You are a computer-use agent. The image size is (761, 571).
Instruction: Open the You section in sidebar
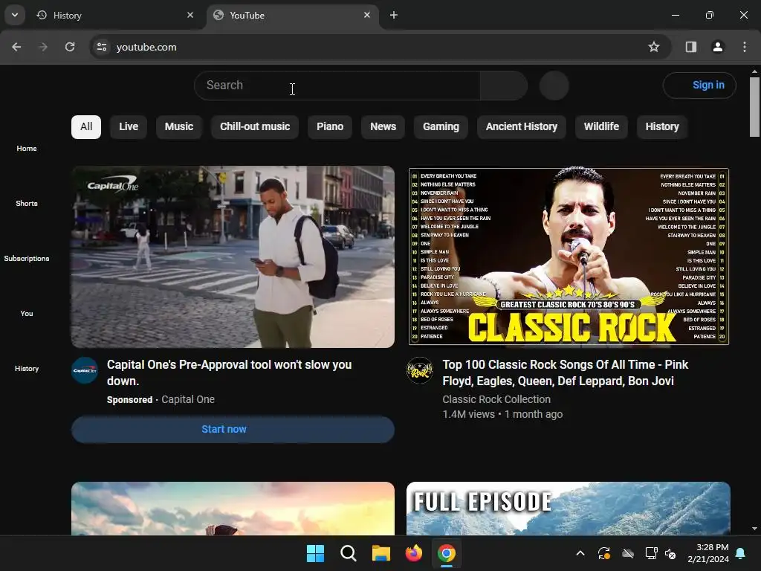[x=27, y=313]
